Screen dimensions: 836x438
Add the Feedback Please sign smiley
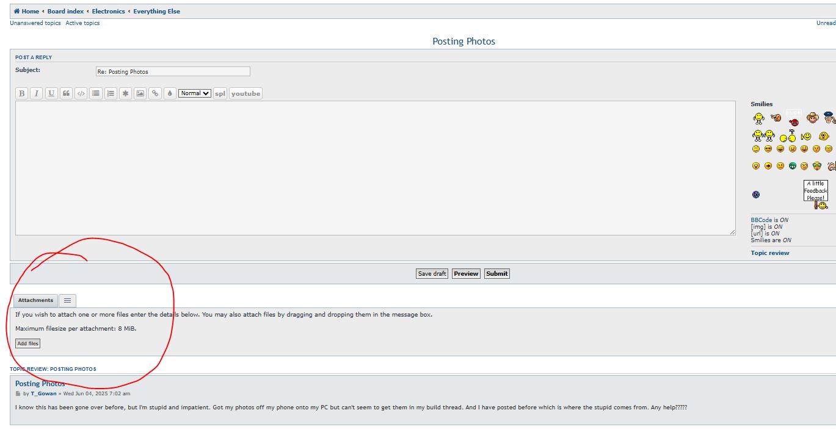click(816, 194)
